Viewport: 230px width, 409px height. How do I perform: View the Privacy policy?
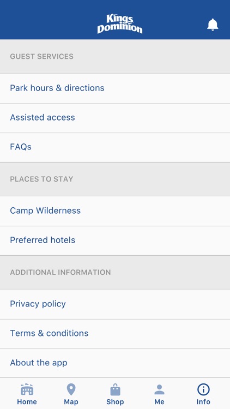[x=115, y=304]
